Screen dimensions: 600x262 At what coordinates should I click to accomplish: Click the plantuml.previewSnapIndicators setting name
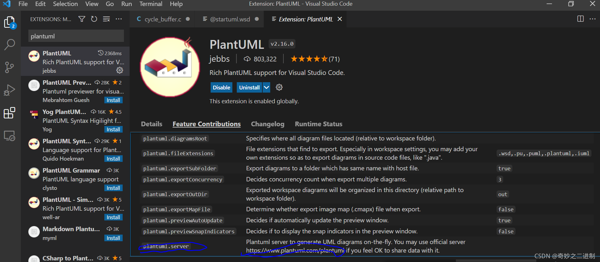click(x=189, y=231)
